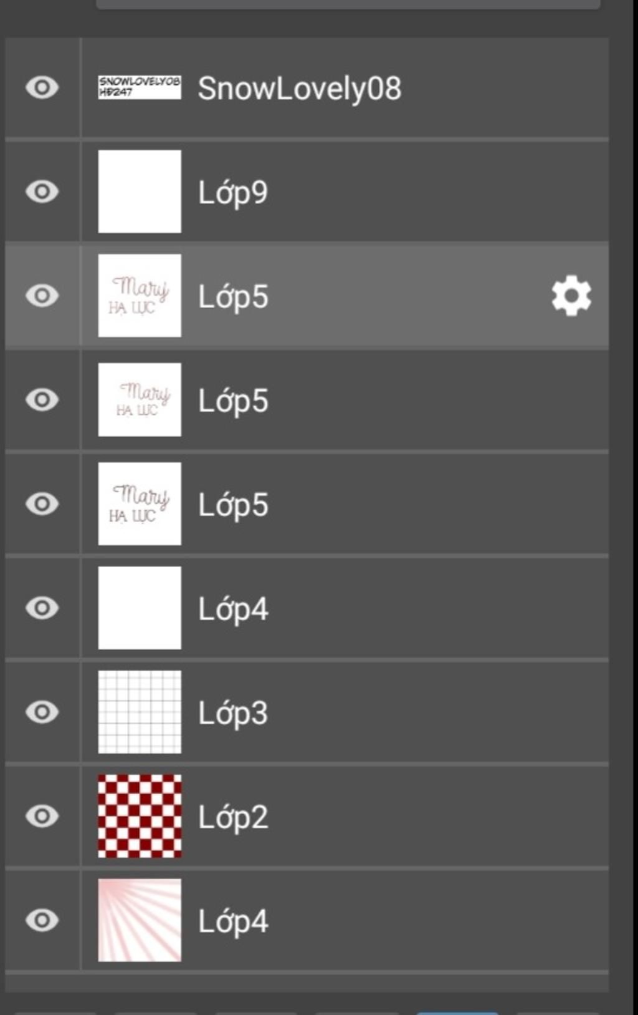Select the SnowLovely08 text layer thumbnail
The width and height of the screenshot is (638, 1015).
pyautogui.click(x=140, y=87)
